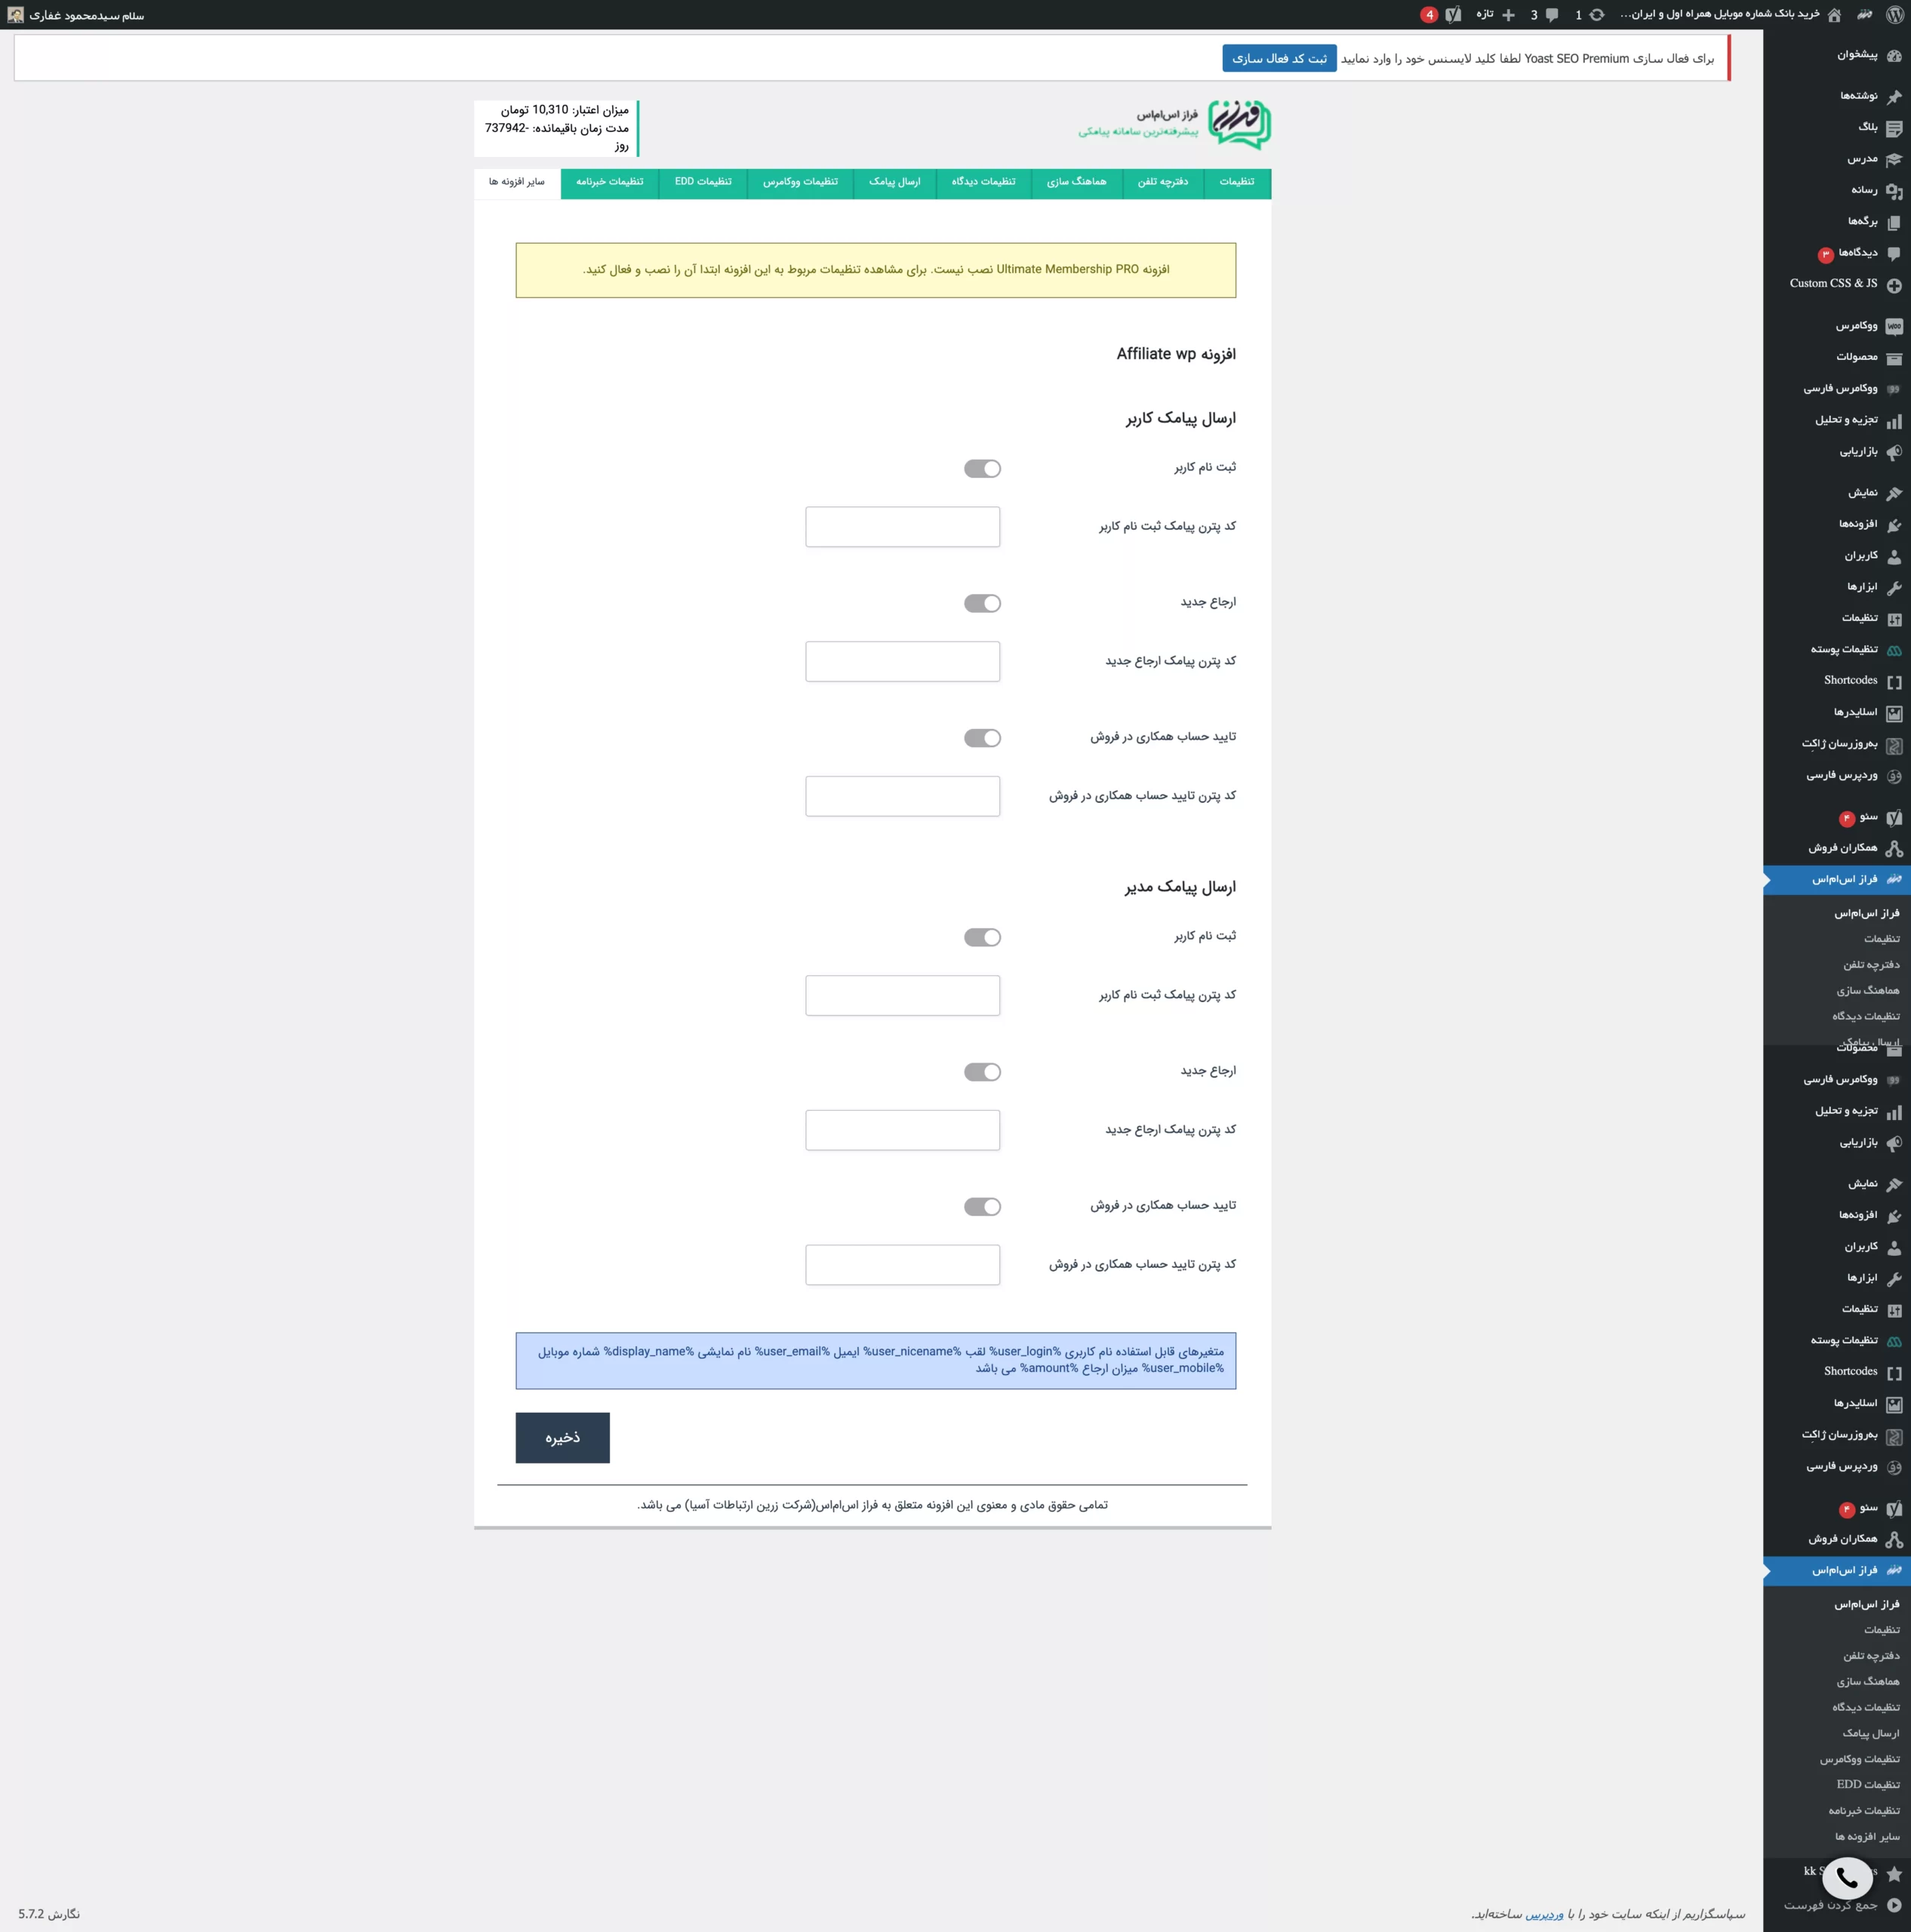
Task: Click the ذخیره save button
Action: click(x=563, y=1438)
